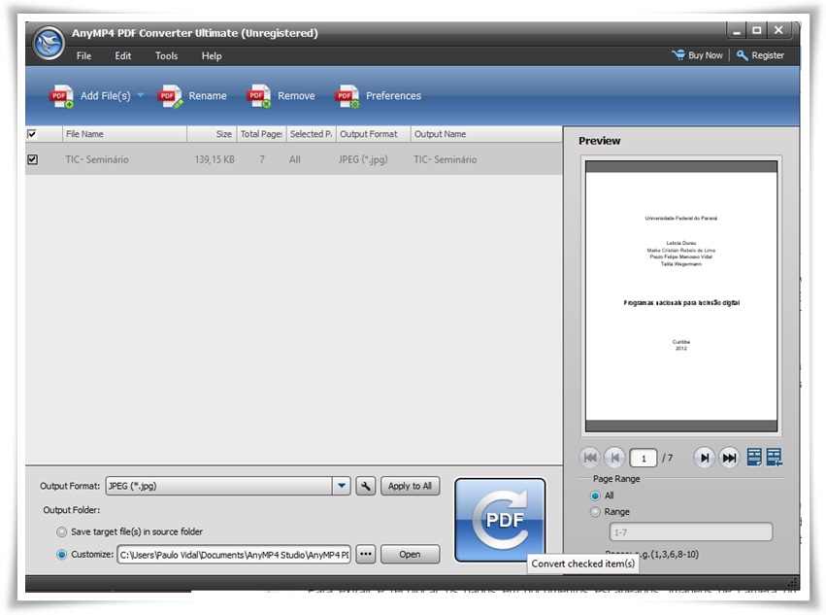Close the AnyMP4 PDF Converter window
Image resolution: width=826 pixels, height=615 pixels.
point(778,30)
